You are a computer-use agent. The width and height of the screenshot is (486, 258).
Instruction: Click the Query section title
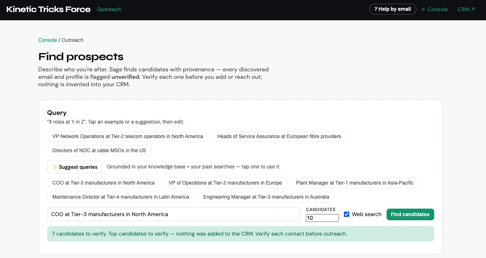tap(57, 113)
